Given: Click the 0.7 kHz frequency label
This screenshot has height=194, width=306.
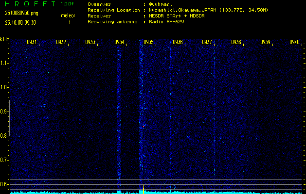Looking at the screenshot, I should coord(3,160).
